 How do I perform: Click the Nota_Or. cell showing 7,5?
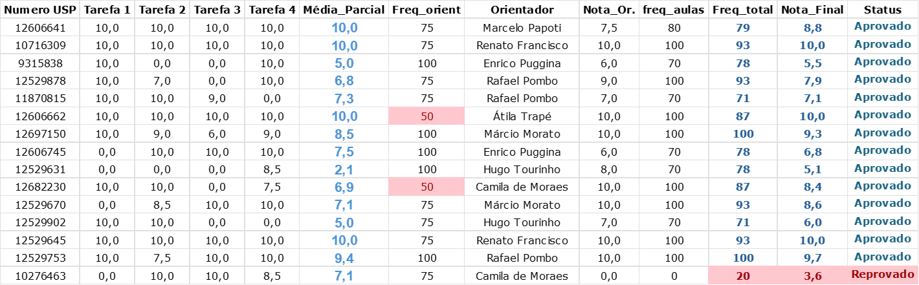point(608,28)
